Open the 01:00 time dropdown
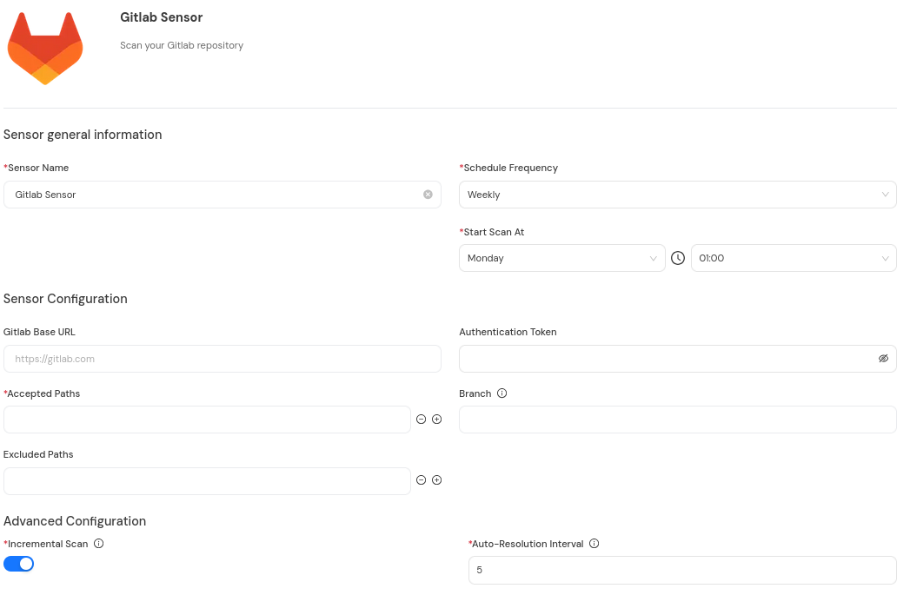Viewport: 910px width, 595px height. [793, 258]
